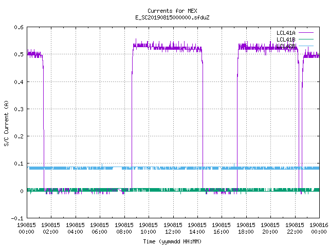The image size is (329, 246).
Task: Click the 08:00 x-axis tick label
Action: click(124, 232)
